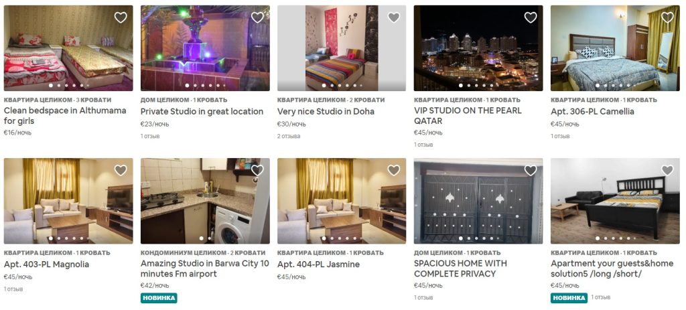Click heart on Very nice Studio in Doha
Screen dimensions: 686x310
[394, 17]
